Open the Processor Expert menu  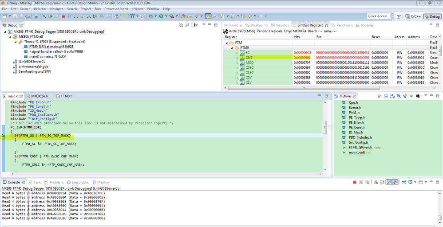point(116,9)
